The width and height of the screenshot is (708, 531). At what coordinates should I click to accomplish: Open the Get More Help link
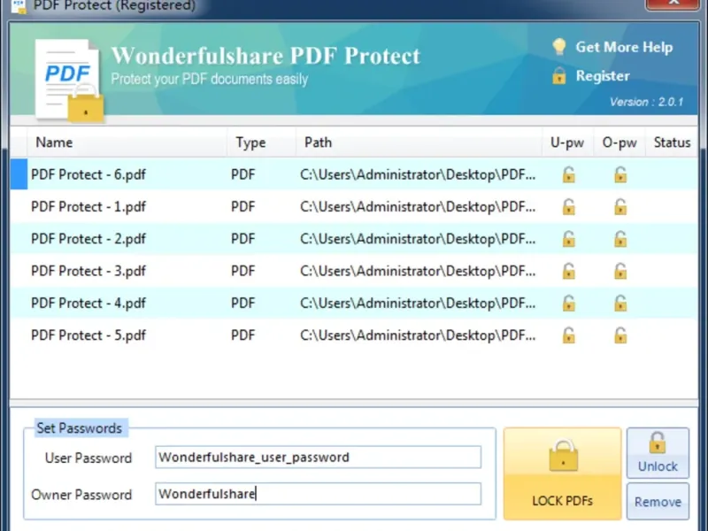[x=624, y=47]
